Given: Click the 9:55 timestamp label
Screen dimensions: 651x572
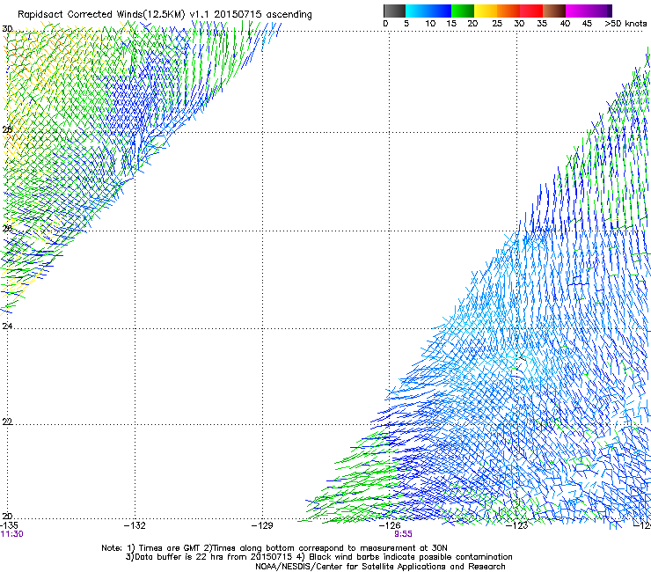Looking at the screenshot, I should click(403, 534).
